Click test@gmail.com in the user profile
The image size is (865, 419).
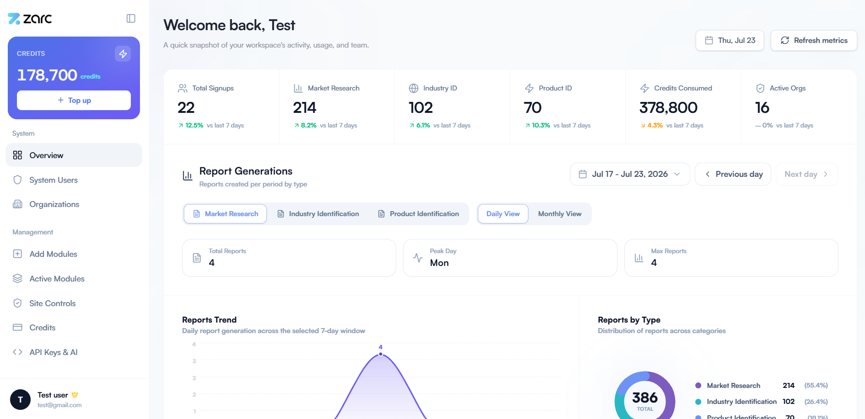click(x=59, y=405)
